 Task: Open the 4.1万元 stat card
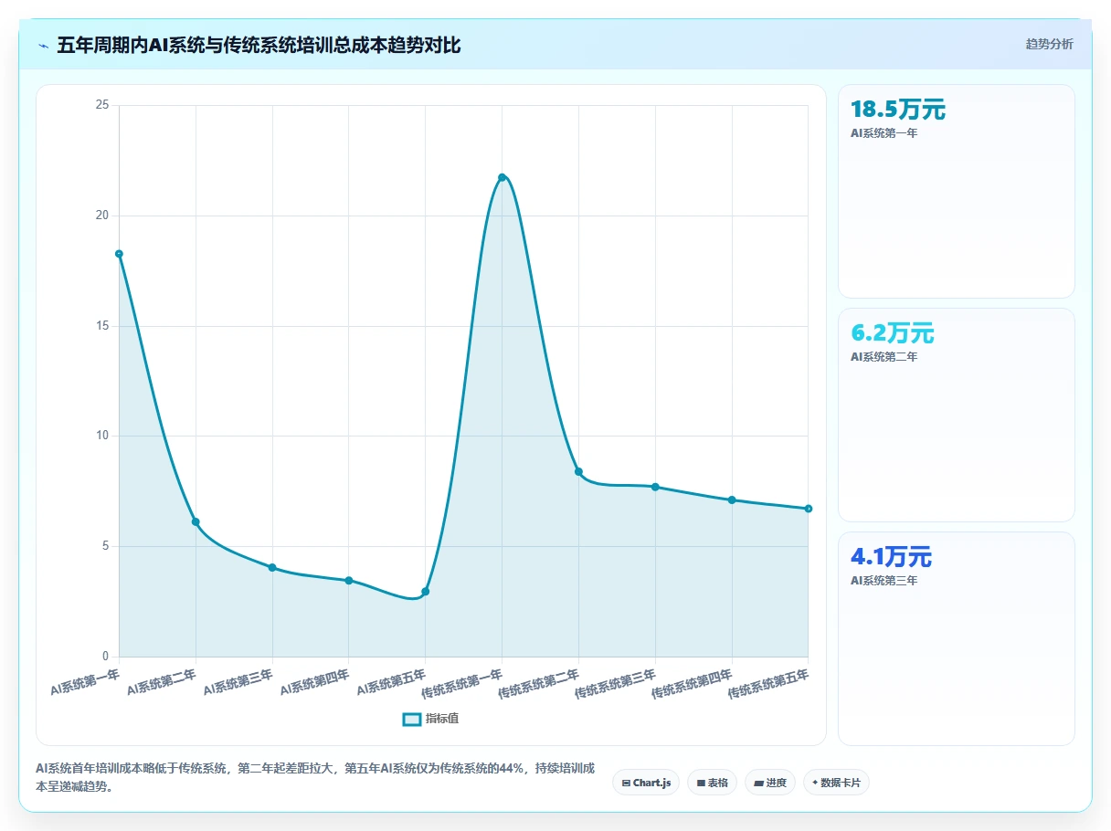(957, 638)
